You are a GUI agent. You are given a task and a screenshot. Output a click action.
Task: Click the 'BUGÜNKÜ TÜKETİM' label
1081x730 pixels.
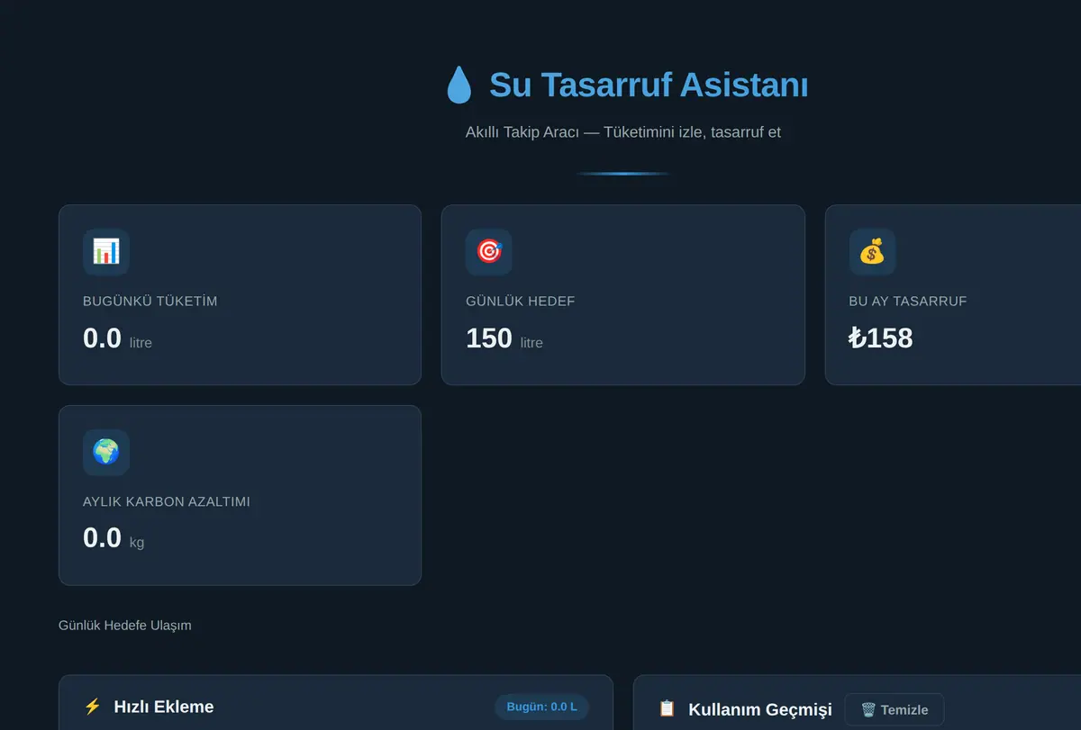(x=150, y=301)
